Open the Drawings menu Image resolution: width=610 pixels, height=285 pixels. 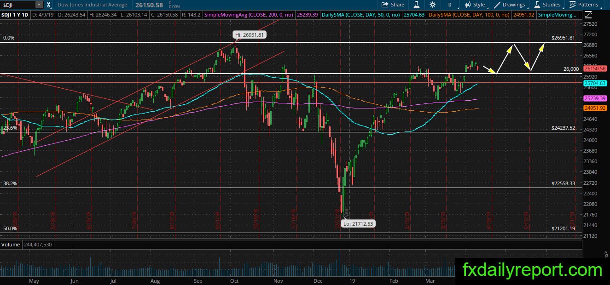pos(510,5)
